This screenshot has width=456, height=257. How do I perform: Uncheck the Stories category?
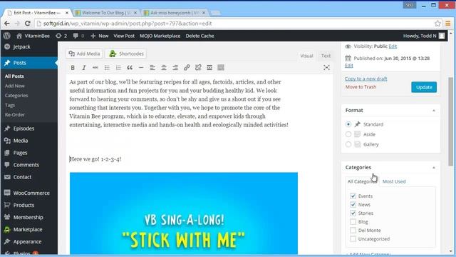tap(353, 213)
